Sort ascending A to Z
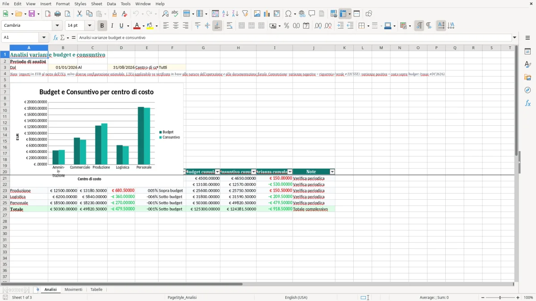Viewport: 536px width, 301px height. pos(226,14)
